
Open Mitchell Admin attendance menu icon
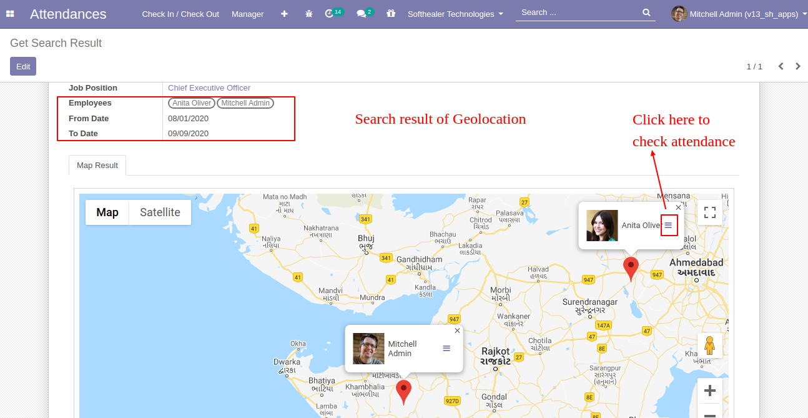446,348
